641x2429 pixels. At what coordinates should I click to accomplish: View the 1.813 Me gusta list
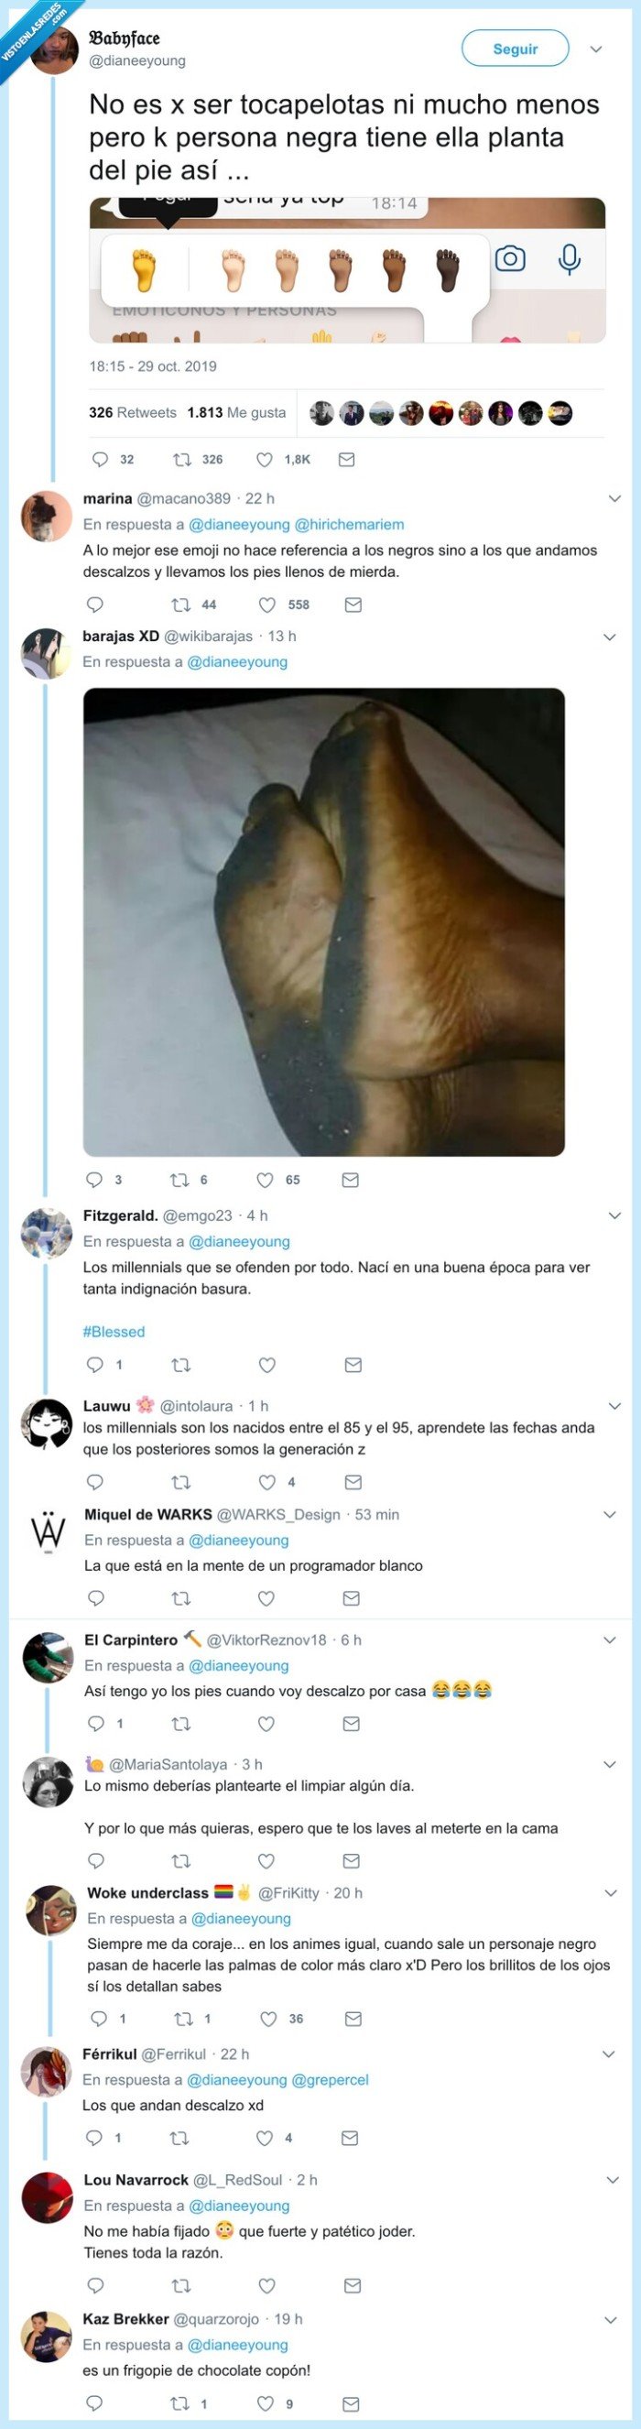[236, 412]
